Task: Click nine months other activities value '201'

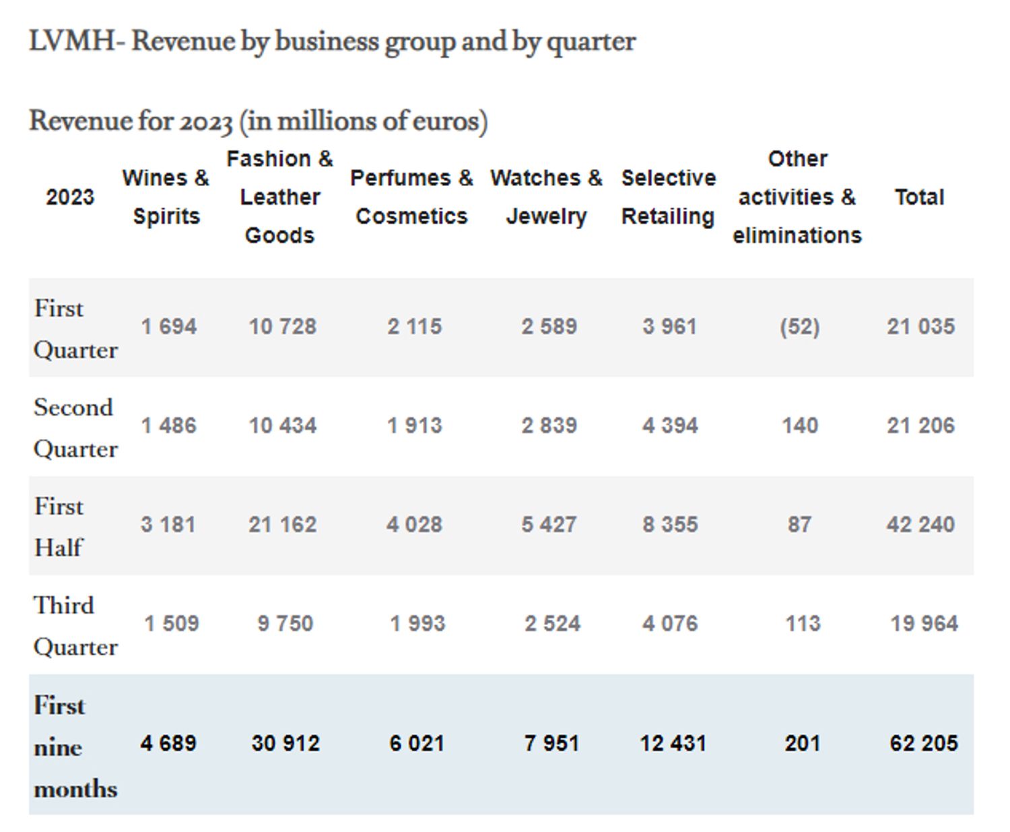Action: coord(803,744)
